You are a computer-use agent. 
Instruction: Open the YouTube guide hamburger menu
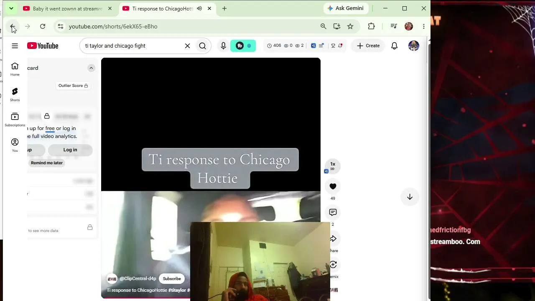pyautogui.click(x=15, y=46)
